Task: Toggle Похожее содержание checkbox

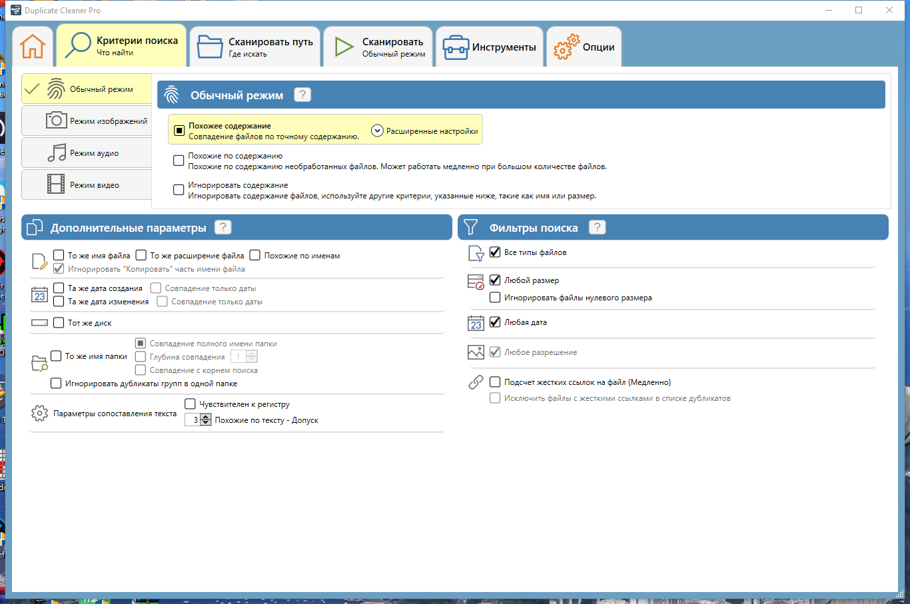Action: click(179, 131)
